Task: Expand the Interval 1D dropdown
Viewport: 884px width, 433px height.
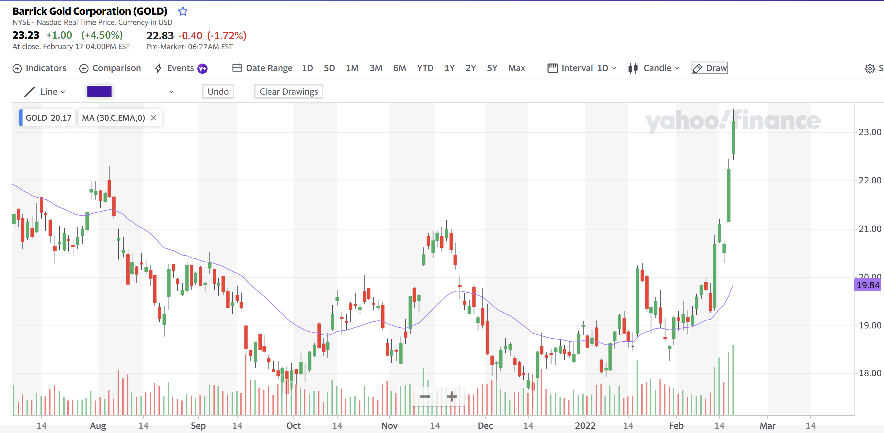Action: [582, 68]
